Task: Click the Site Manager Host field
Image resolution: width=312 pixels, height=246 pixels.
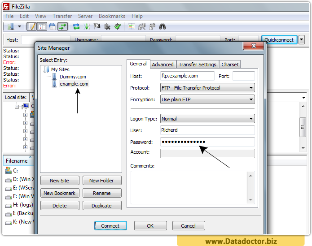Action: [x=187, y=76]
